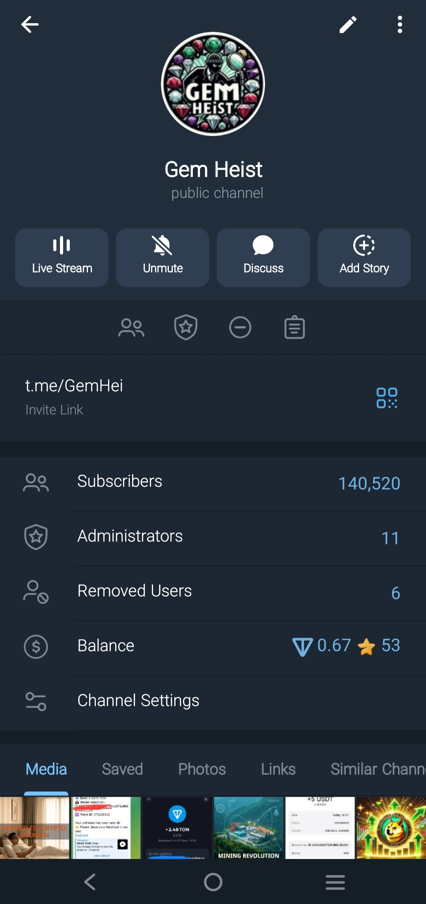The height and width of the screenshot is (904, 426).
Task: Open Channel Settings
Action: (213, 701)
